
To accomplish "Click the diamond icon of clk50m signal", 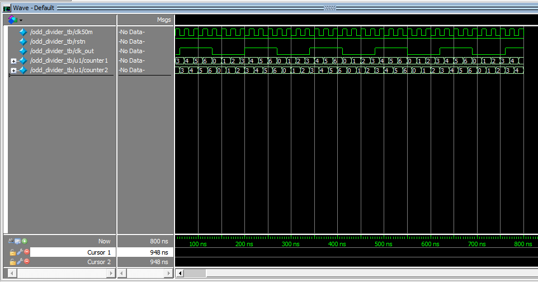I will click(23, 32).
